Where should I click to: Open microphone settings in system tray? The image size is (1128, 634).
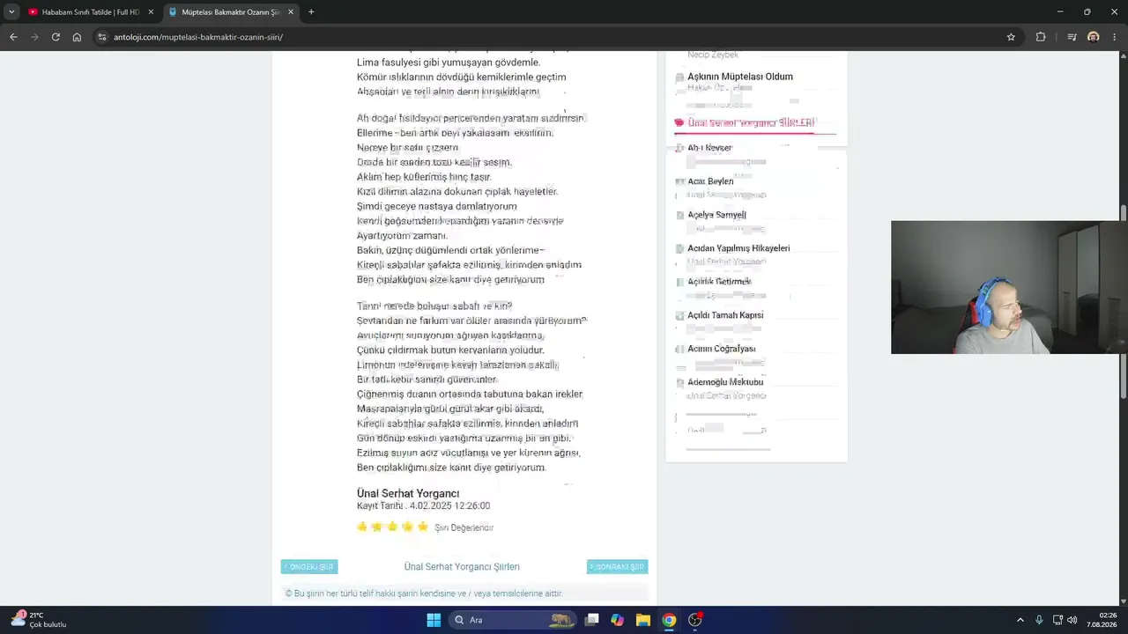1039,620
